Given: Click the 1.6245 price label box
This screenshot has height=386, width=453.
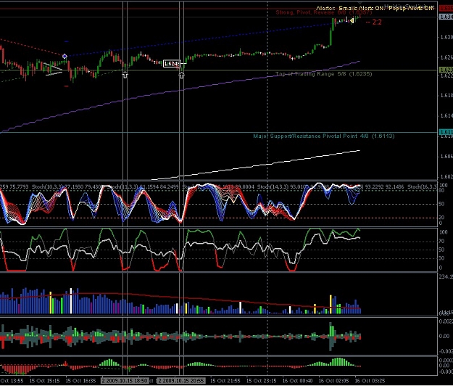Looking at the screenshot, I should coord(172,64).
